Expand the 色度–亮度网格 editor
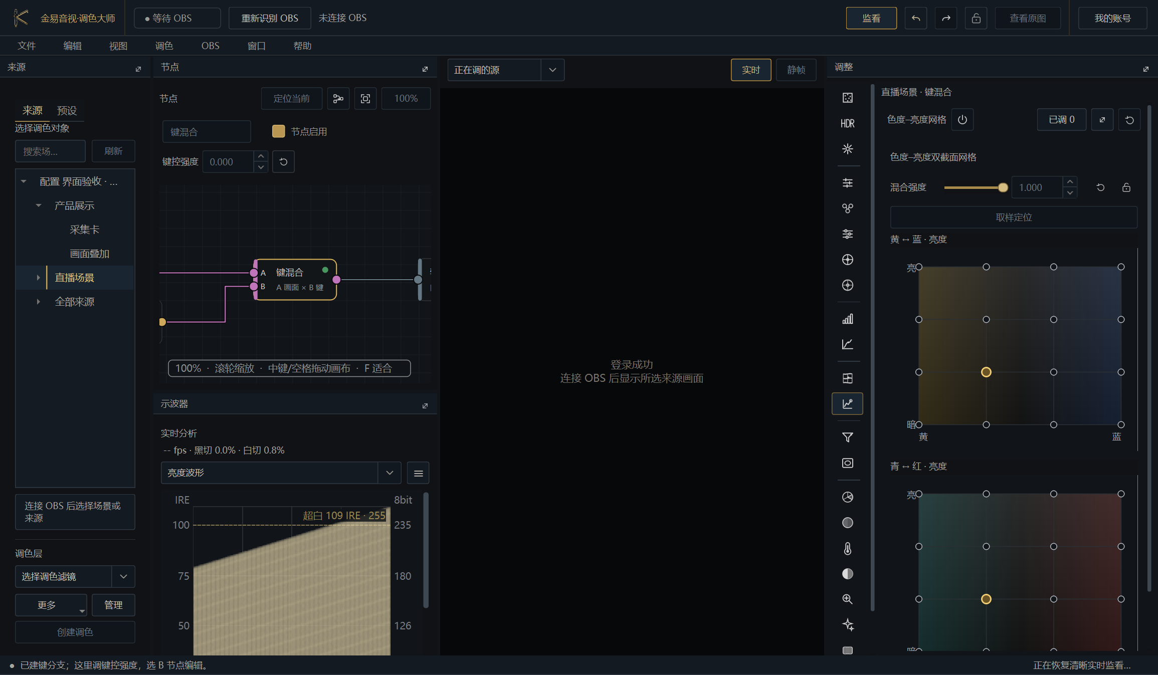The height and width of the screenshot is (675, 1158). coord(1102,120)
